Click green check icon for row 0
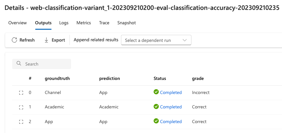Viewport: 282px width, 133px height. point(156,92)
